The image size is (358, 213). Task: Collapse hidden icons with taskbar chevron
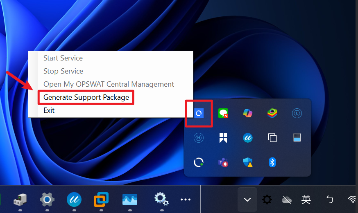click(x=247, y=200)
